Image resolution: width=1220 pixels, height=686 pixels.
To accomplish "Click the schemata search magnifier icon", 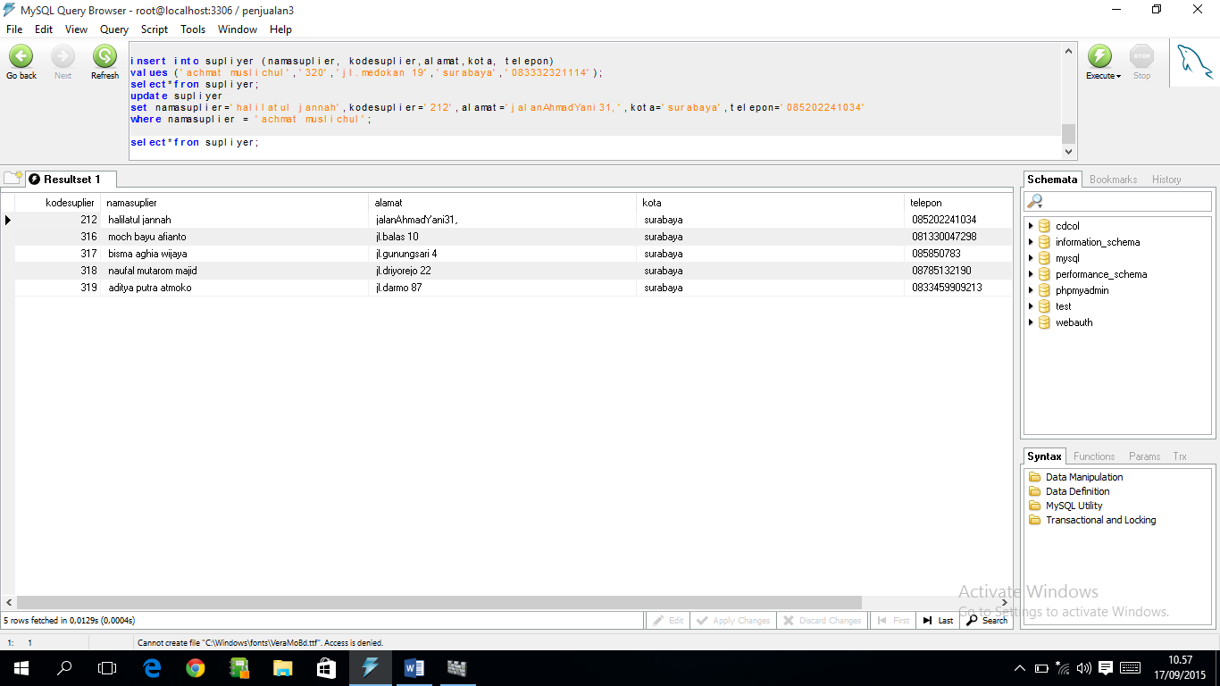I will tap(1035, 201).
